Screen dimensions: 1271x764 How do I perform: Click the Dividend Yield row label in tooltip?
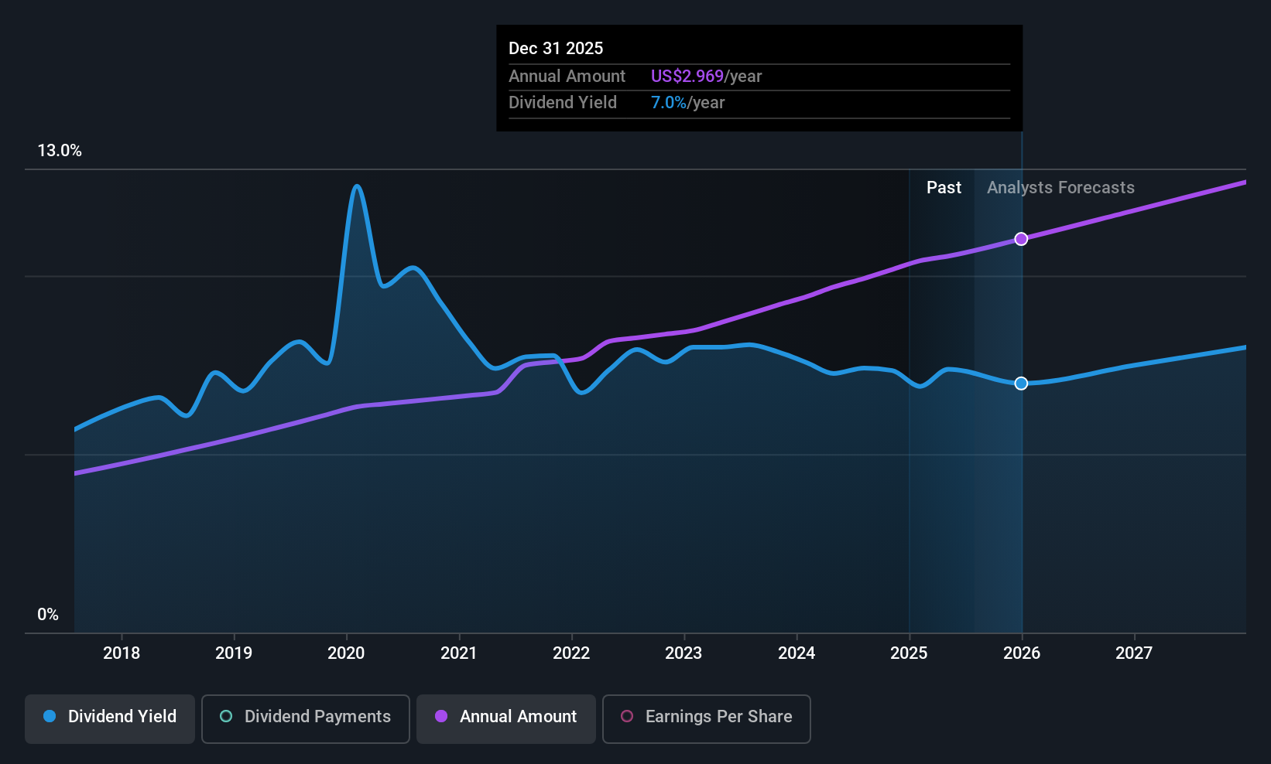coord(563,103)
